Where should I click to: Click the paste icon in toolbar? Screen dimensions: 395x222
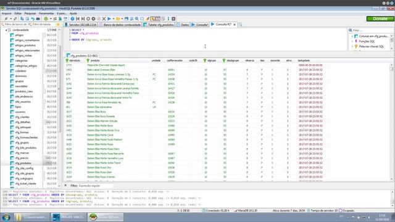27,19
